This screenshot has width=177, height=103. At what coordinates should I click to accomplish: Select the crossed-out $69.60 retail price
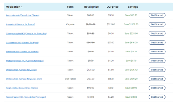point(90,15)
